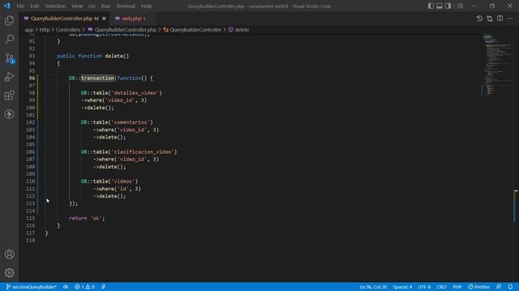The width and height of the screenshot is (519, 291).
Task: Select PHP language mode
Action: (457, 287)
